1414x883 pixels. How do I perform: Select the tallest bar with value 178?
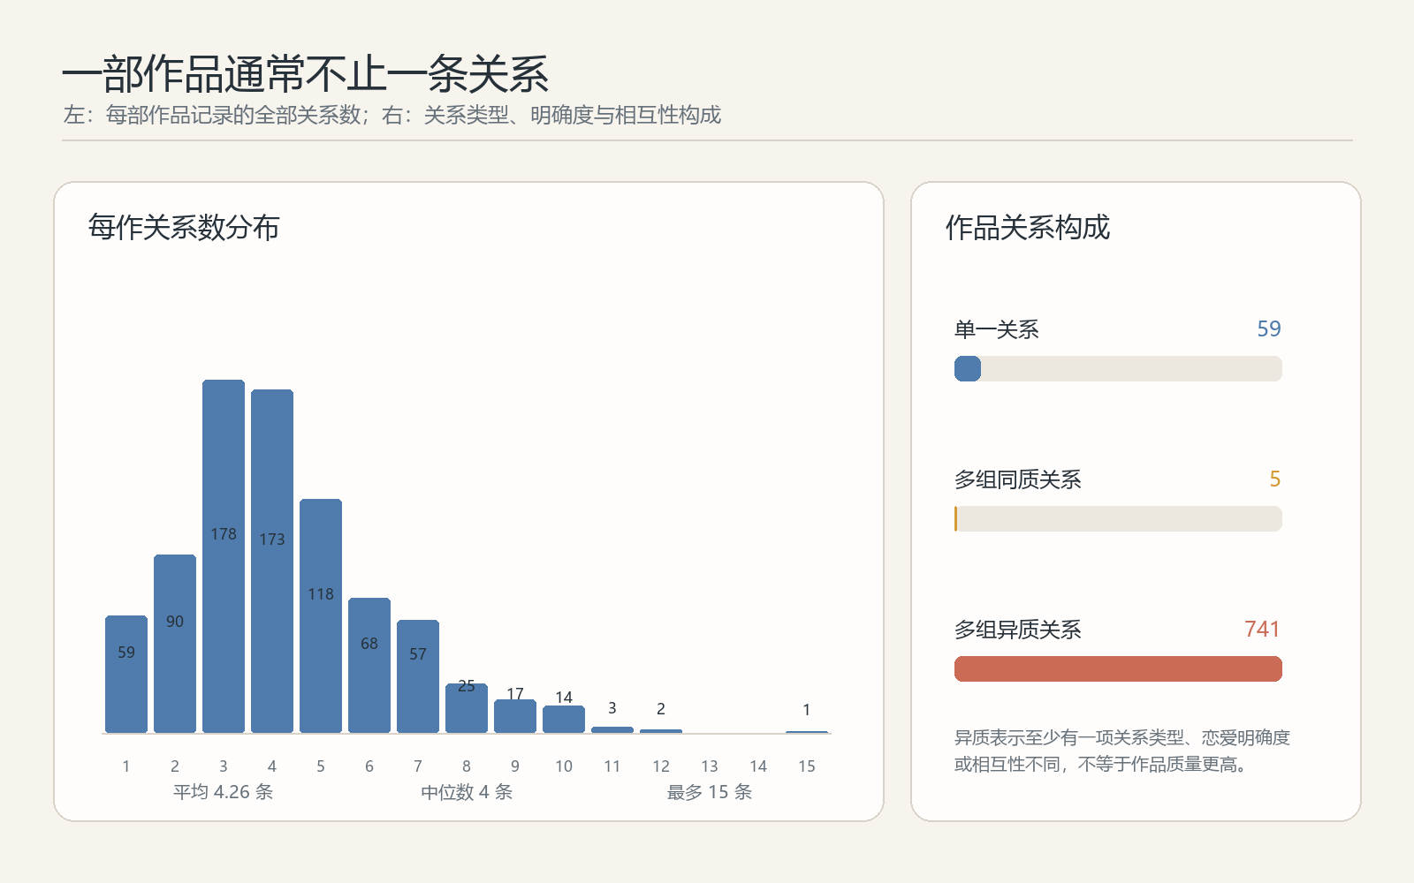click(224, 556)
